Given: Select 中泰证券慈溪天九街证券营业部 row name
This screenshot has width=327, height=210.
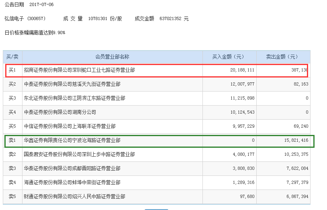Looking at the screenshot, I should click(72, 84).
